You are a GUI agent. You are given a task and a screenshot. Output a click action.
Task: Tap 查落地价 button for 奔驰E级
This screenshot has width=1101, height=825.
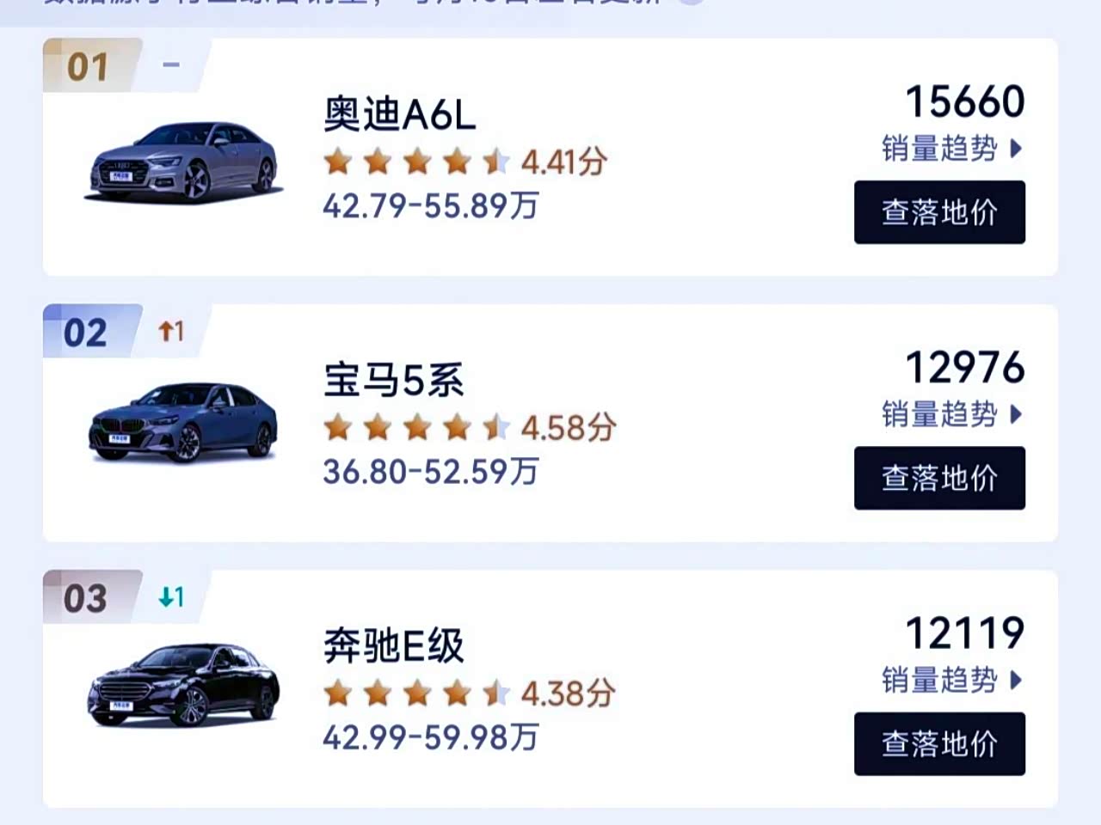click(x=939, y=743)
